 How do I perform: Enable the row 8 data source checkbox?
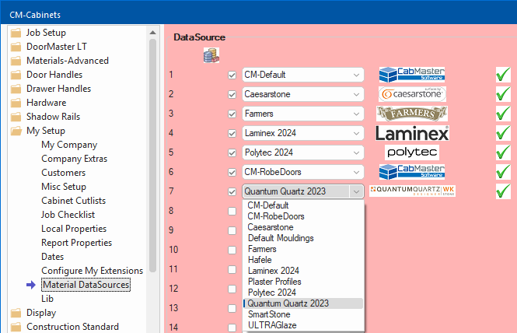point(232,211)
